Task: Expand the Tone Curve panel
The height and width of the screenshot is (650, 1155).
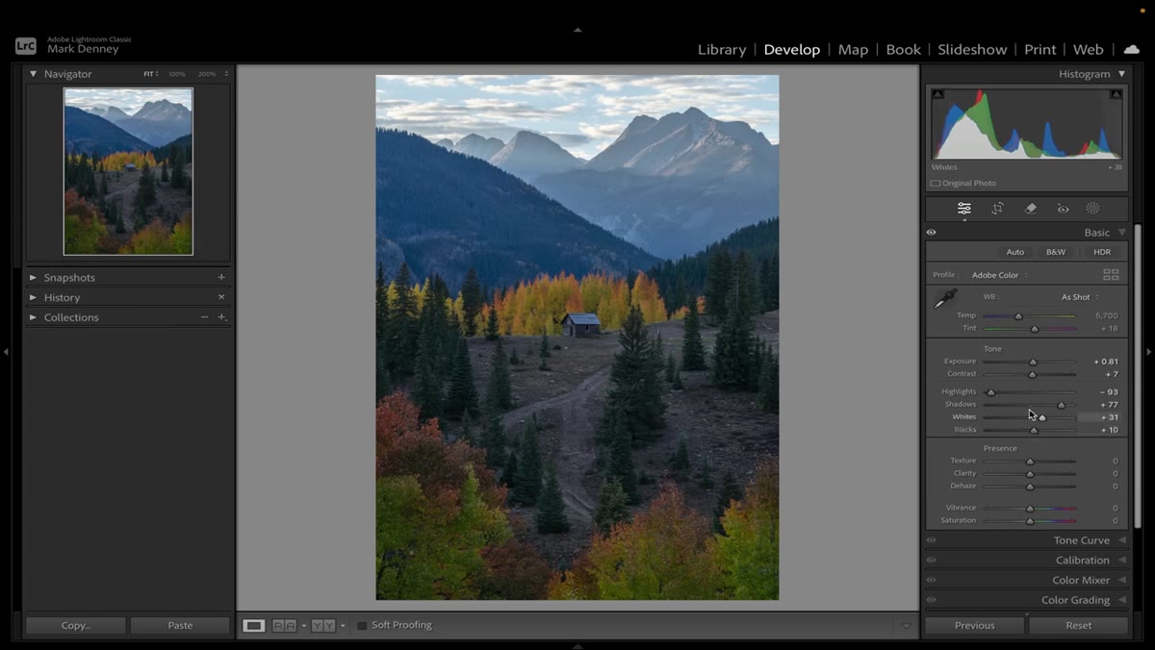Action: [x=1121, y=540]
